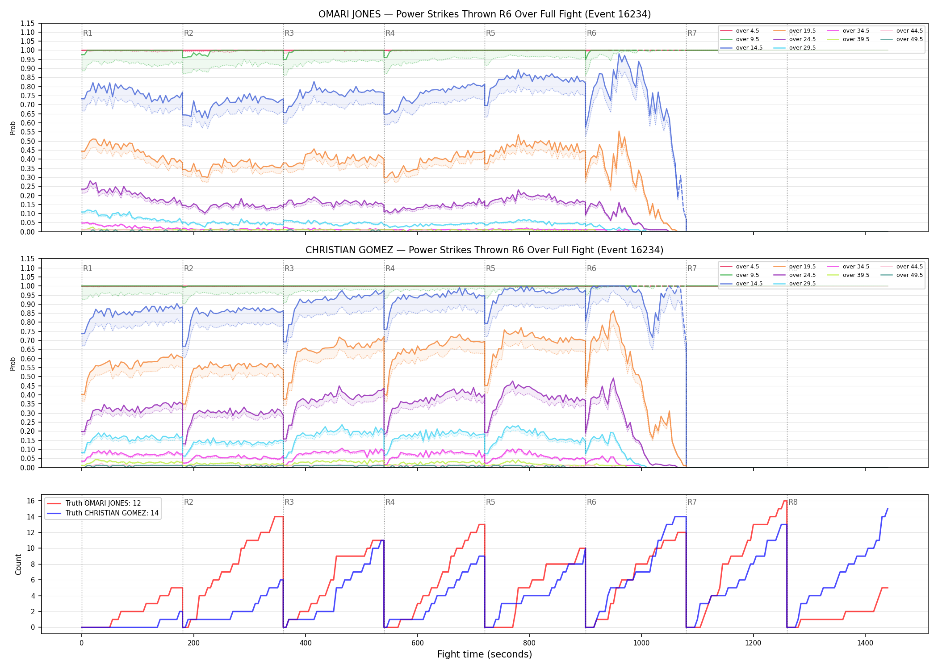Click the R1 marker in the Christian Gomez chart
938x670 pixels.
[x=88, y=268]
